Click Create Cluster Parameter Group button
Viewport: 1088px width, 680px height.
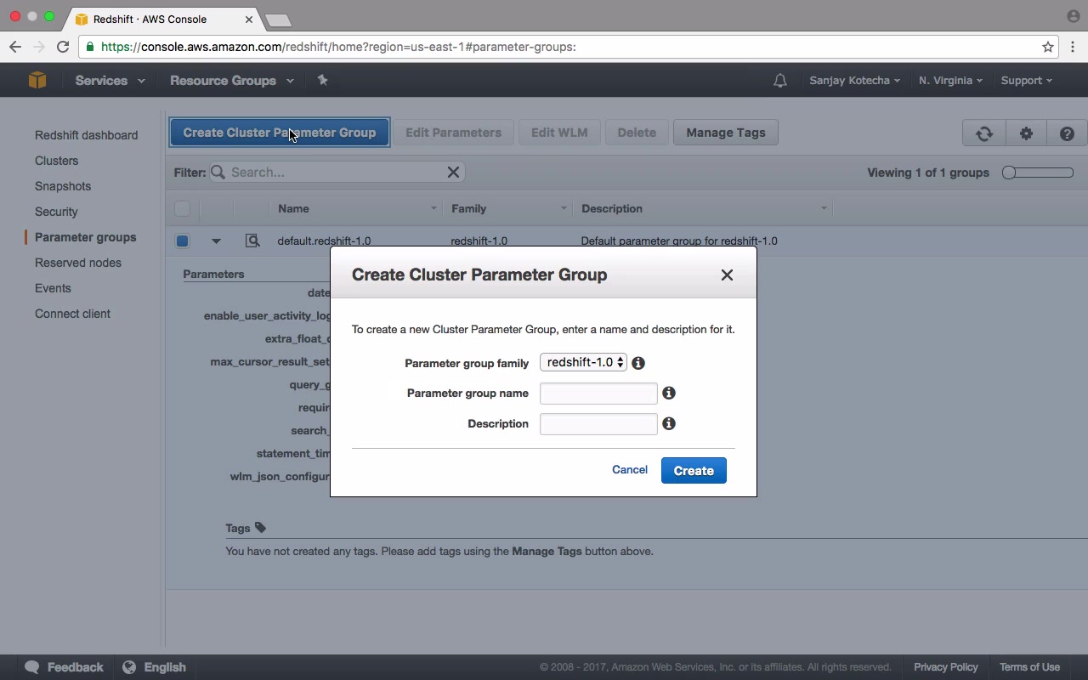[x=280, y=133]
